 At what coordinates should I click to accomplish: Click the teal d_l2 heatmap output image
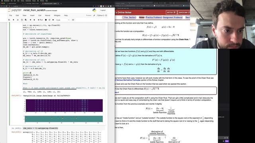click(x=64, y=119)
